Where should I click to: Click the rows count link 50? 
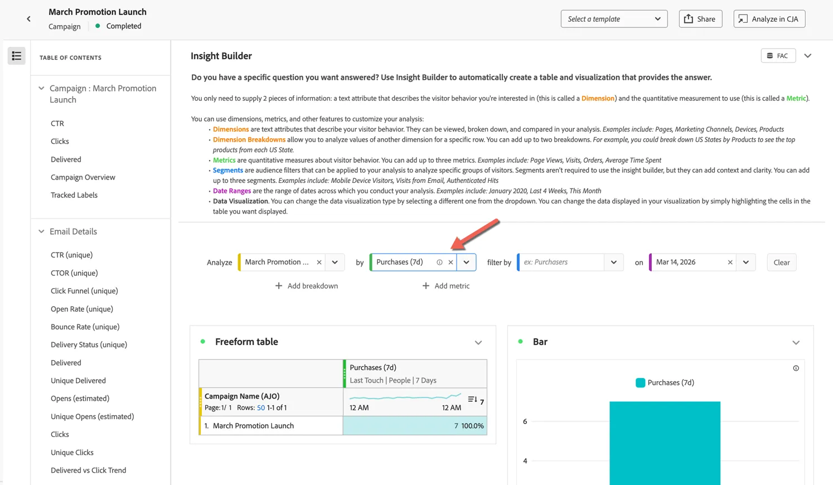pyautogui.click(x=261, y=408)
